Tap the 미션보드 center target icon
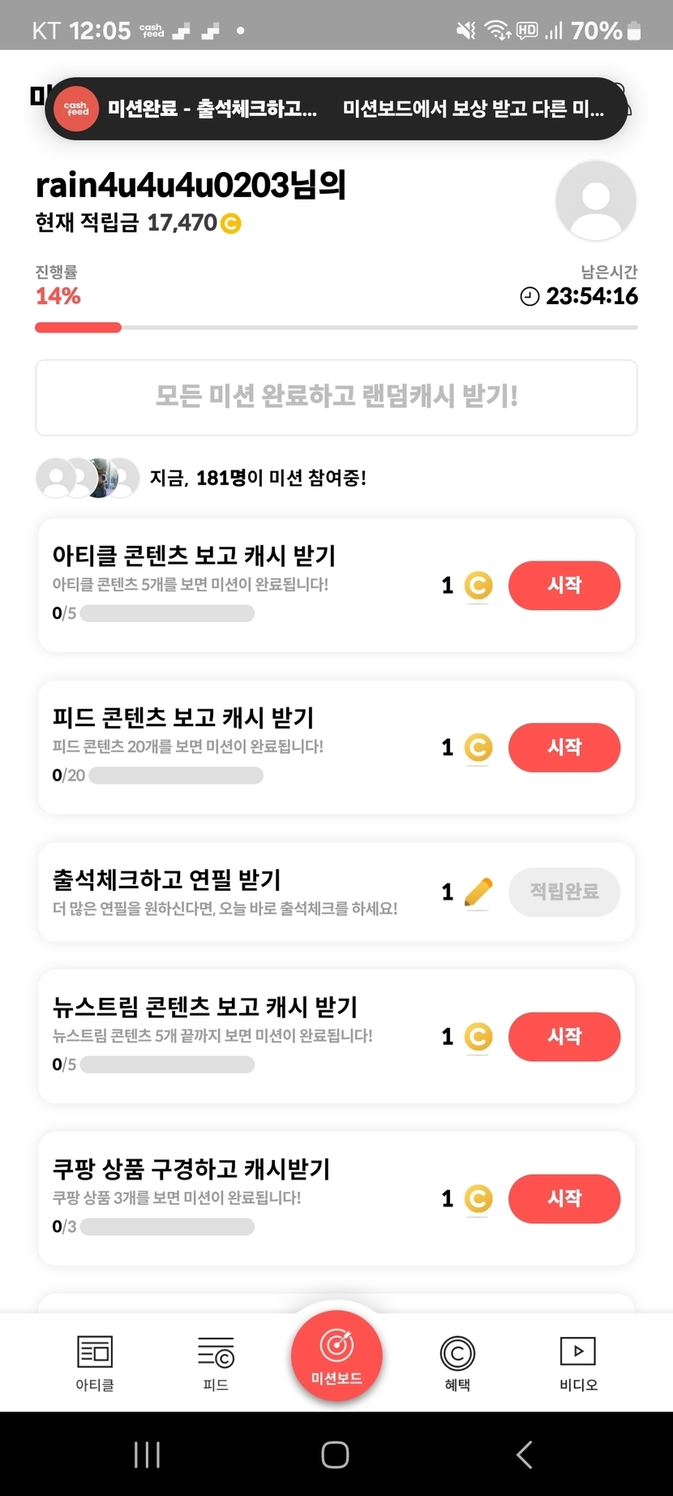 click(x=336, y=1346)
